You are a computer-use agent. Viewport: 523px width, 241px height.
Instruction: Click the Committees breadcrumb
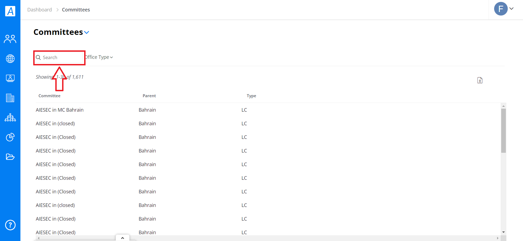click(x=76, y=10)
